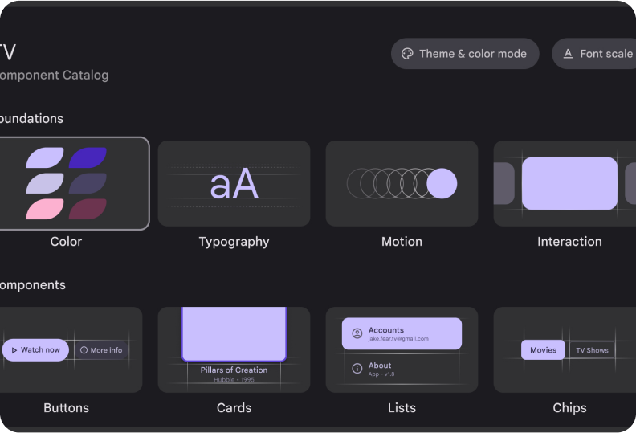Click the pink swatch in Color card
The image size is (636, 433).
click(x=44, y=210)
